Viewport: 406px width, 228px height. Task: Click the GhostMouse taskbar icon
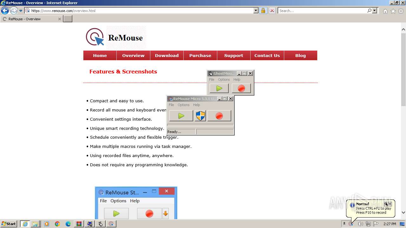point(101,224)
